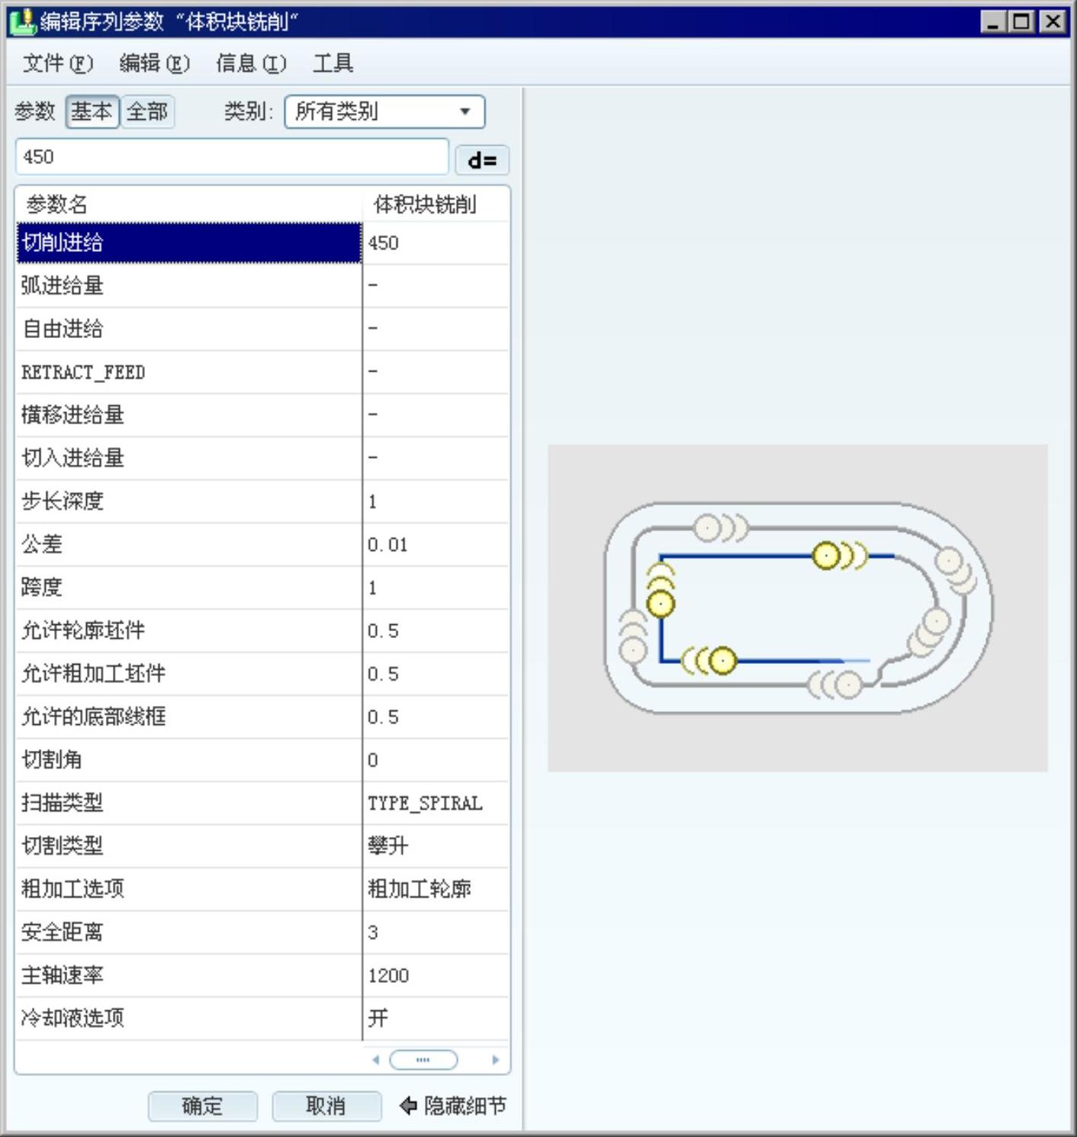Screen dimensions: 1077x1137
Task: Switch to 全部 parameters toggle
Action: coord(147,112)
